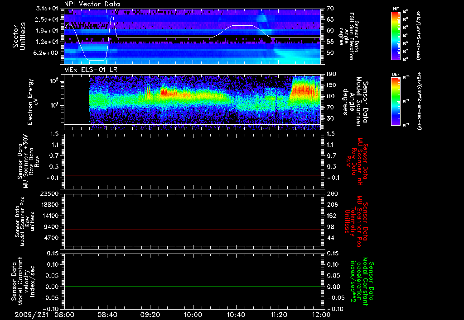Click the green "Model Constant acceleration" label
This screenshot has height=320, width=464.
point(362,282)
